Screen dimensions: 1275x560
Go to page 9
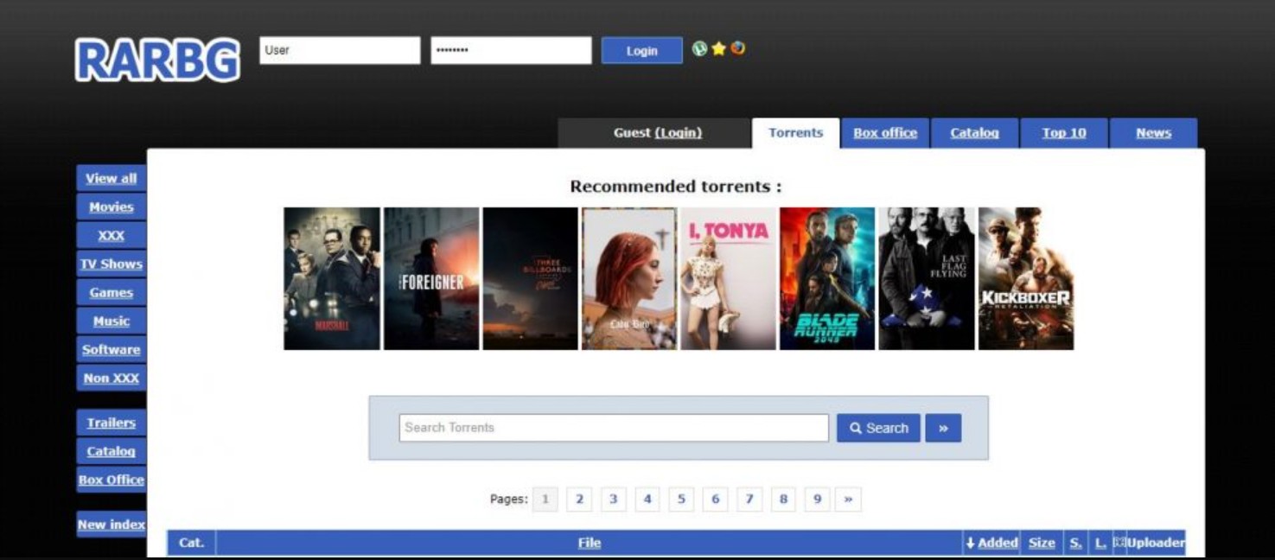(817, 499)
